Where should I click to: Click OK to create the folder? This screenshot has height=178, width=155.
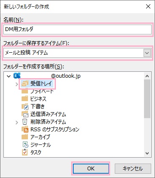point(91,168)
